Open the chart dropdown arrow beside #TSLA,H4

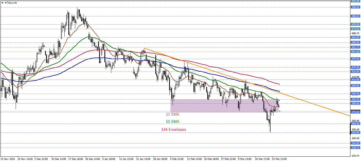2,2
